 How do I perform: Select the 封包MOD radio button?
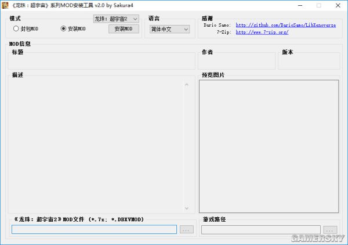coord(26,28)
